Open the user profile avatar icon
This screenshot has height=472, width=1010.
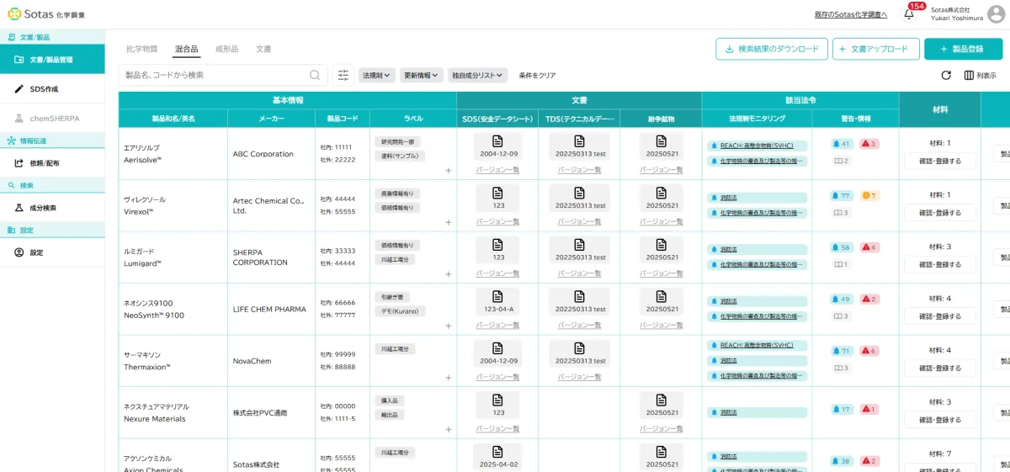[996, 14]
